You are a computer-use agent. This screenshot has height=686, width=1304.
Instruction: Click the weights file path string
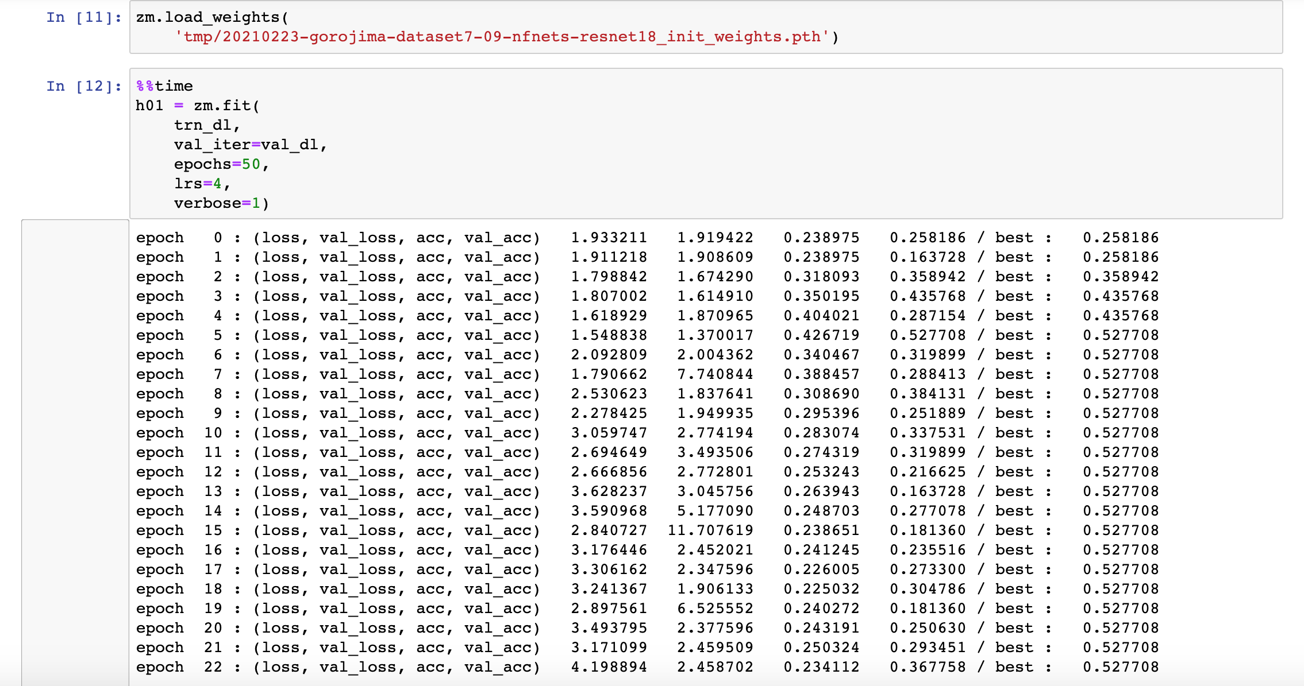[x=502, y=37]
